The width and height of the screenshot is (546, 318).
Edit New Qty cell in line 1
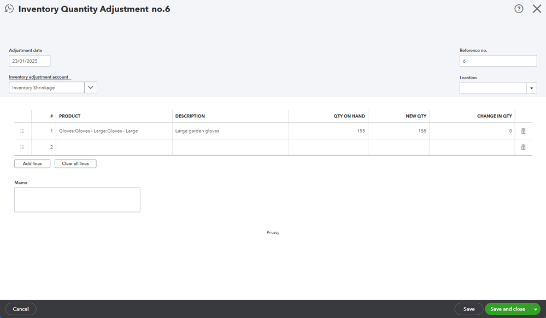click(398, 131)
